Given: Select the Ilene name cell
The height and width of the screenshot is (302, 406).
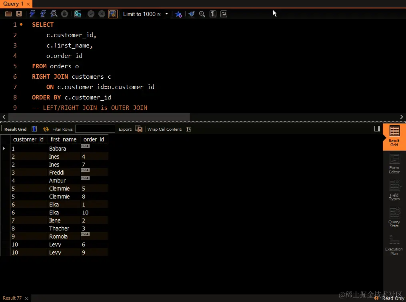Looking at the screenshot, I should 64,220.
